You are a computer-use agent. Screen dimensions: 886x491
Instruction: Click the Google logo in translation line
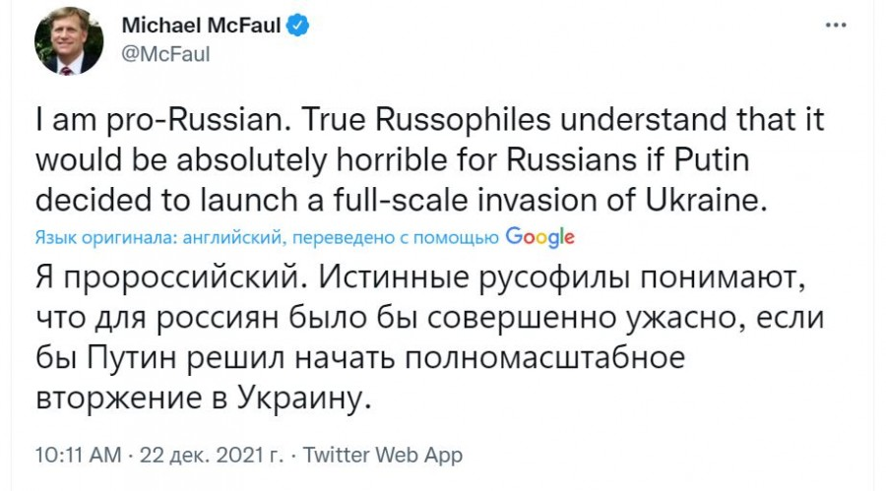(x=540, y=237)
